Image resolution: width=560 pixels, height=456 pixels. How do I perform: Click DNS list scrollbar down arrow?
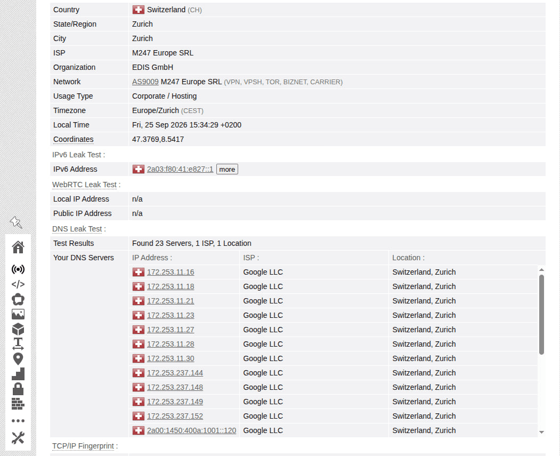pyautogui.click(x=541, y=432)
